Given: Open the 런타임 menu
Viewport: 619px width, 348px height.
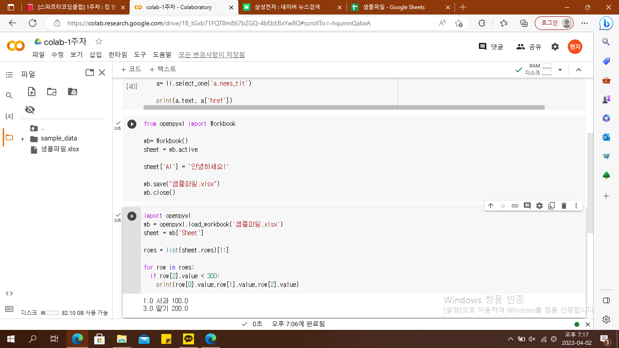Looking at the screenshot, I should (118, 54).
